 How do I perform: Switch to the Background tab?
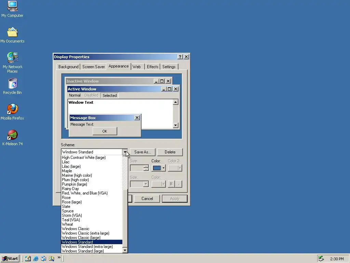coord(68,67)
